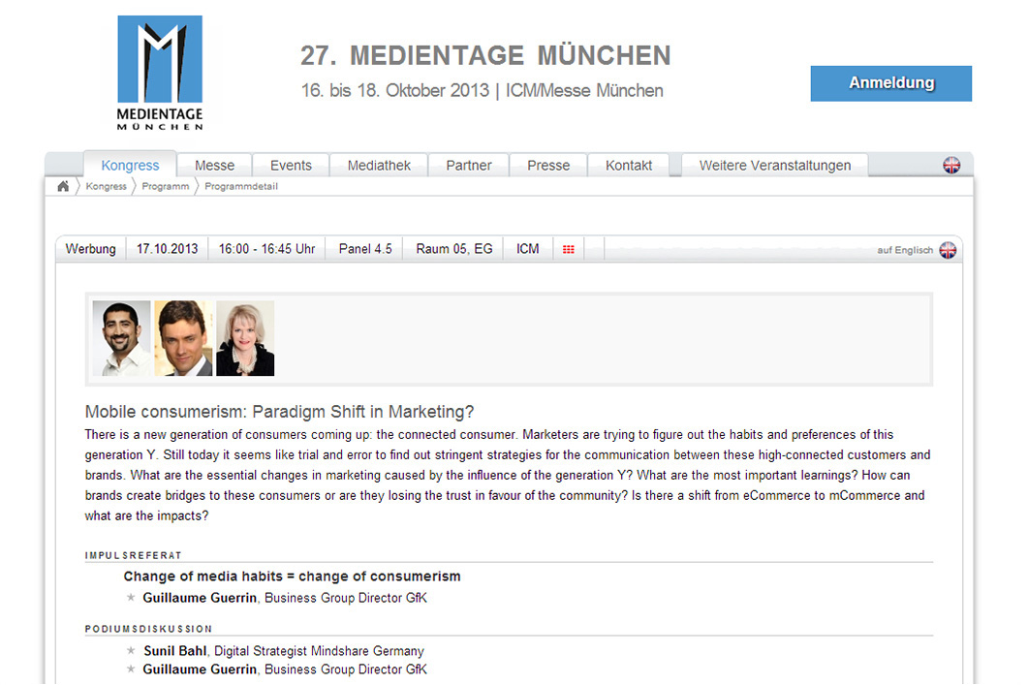Open Guillaume Guerrin's speaker entry
1028x685 pixels.
pyautogui.click(x=199, y=598)
